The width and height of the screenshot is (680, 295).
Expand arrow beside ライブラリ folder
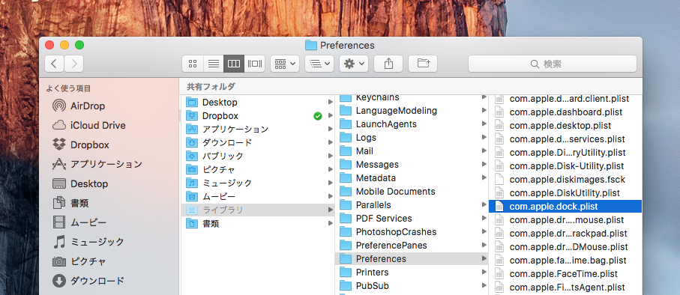point(331,210)
